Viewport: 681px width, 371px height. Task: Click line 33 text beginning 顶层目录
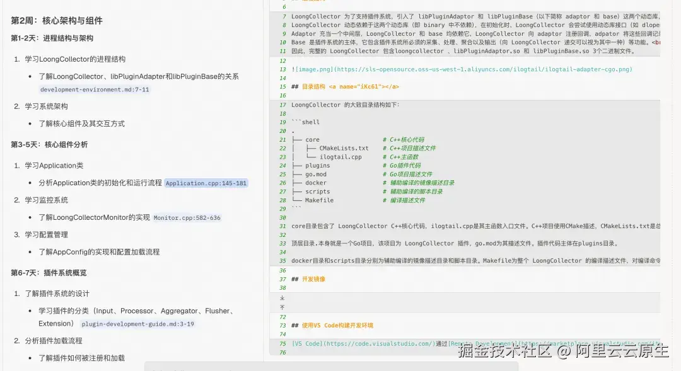coord(455,243)
